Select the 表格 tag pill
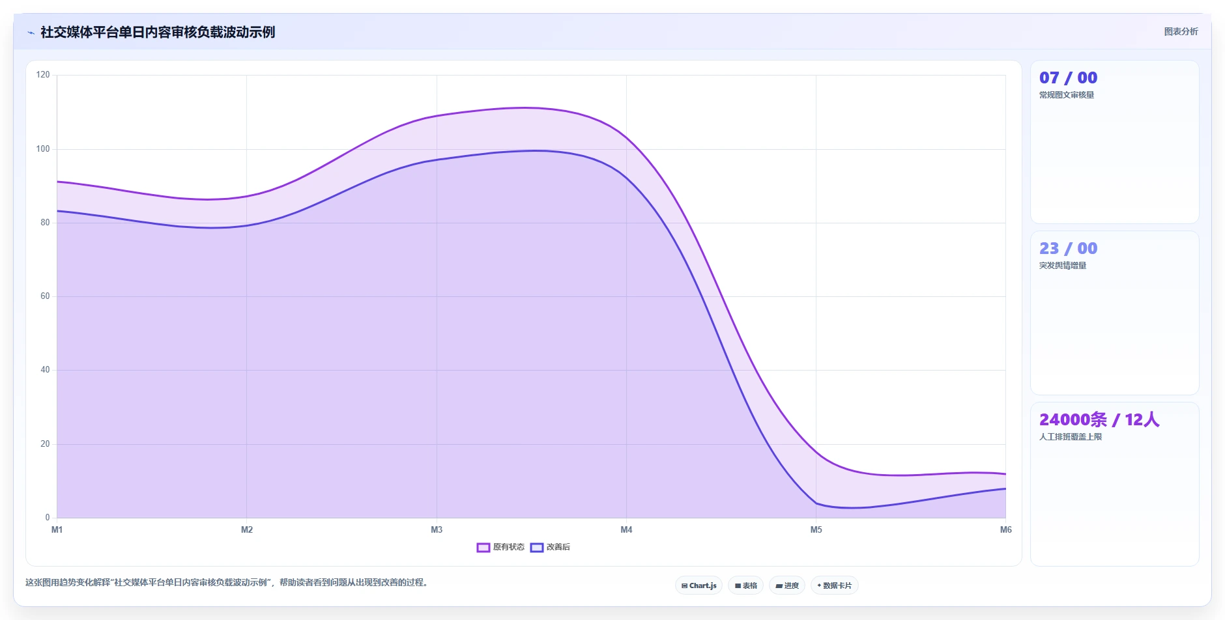The width and height of the screenshot is (1225, 620). click(746, 585)
